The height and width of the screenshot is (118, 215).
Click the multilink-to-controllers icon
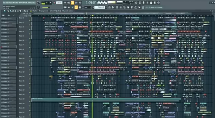point(80,7)
